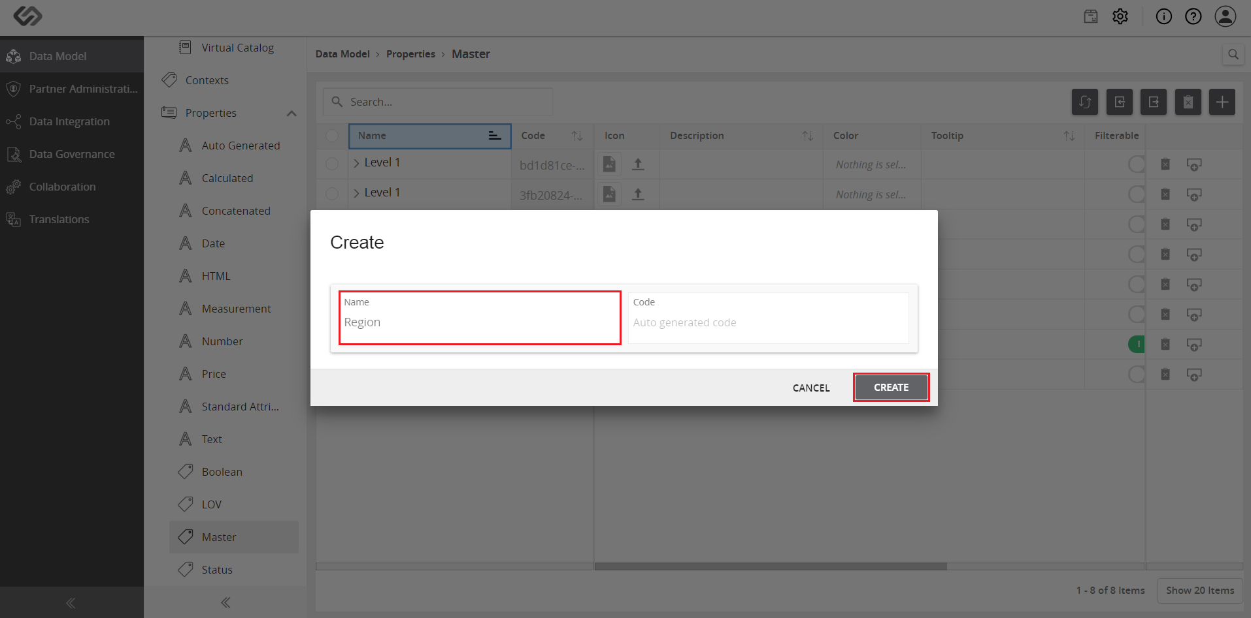Expand the first Level 1 row chevron

point(356,163)
